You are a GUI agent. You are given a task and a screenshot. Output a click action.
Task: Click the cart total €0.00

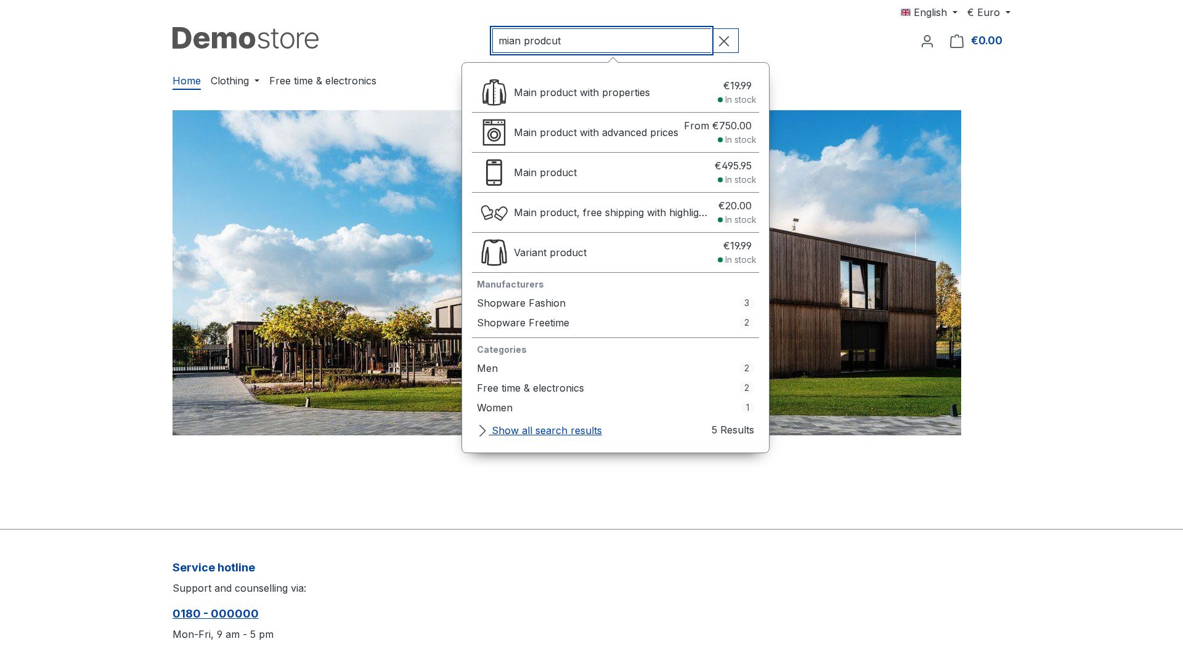(x=986, y=41)
